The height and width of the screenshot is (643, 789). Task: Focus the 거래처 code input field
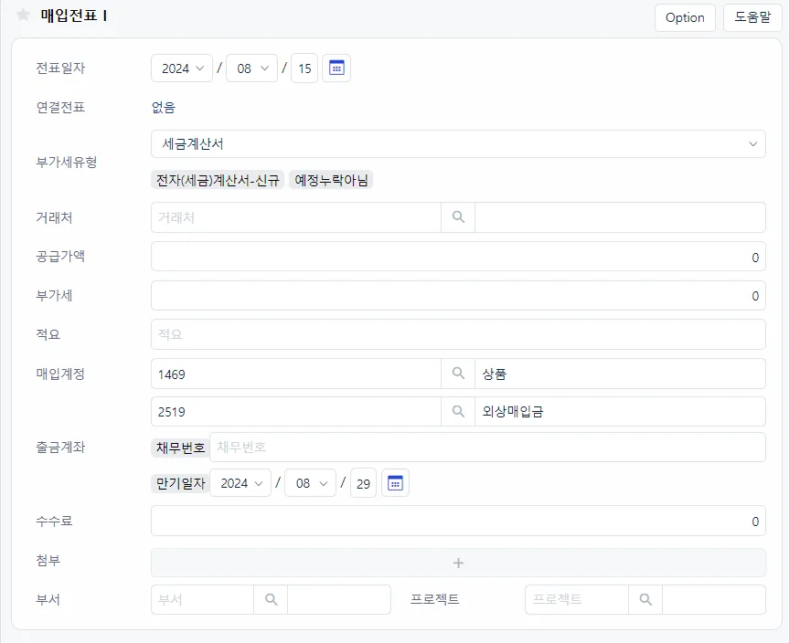coord(296,217)
